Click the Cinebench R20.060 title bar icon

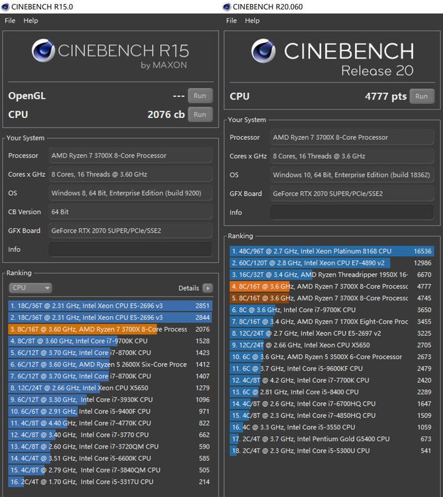(x=227, y=7)
